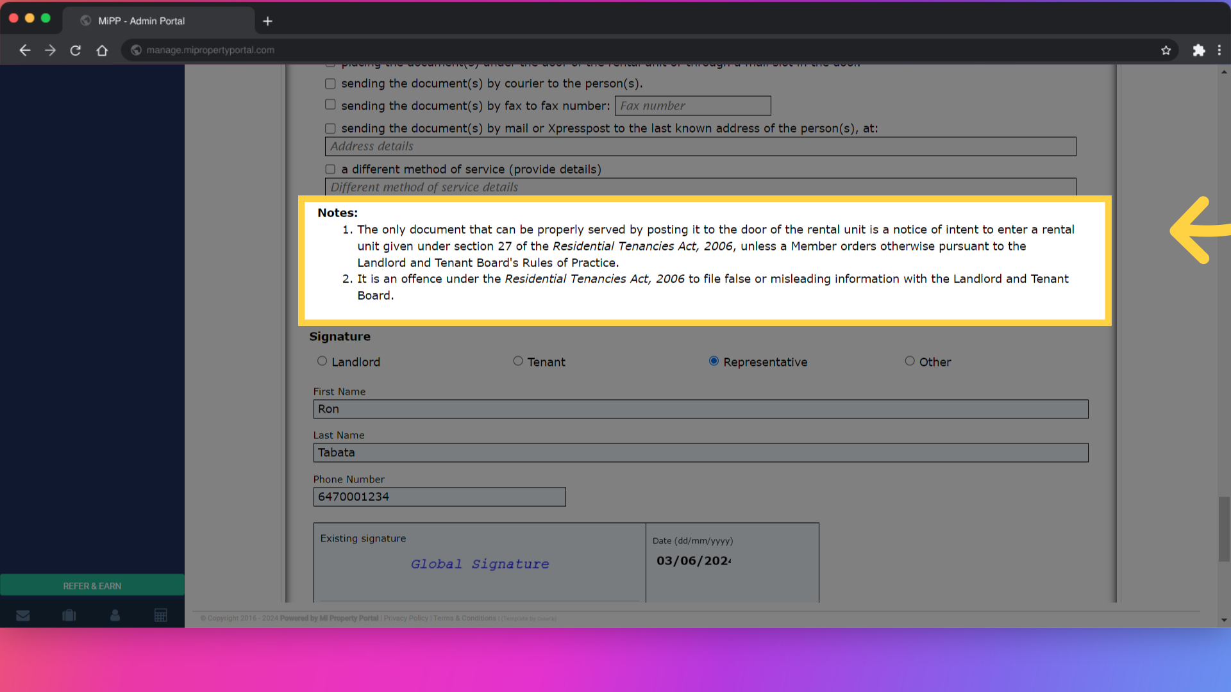Image resolution: width=1231 pixels, height=692 pixels.
Task: Open the mail envelope icon in sidebar
Action: (x=23, y=615)
